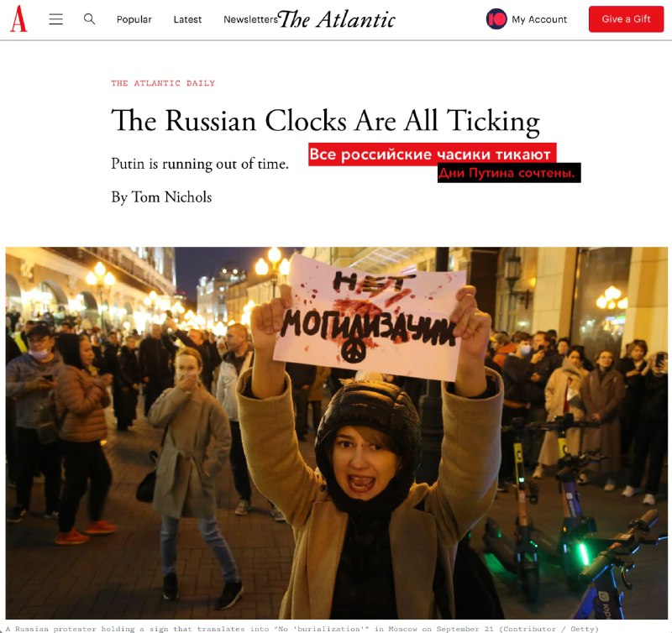This screenshot has height=633, width=672.
Task: Click The Atlantic wordmark logo
Action: coord(337,19)
